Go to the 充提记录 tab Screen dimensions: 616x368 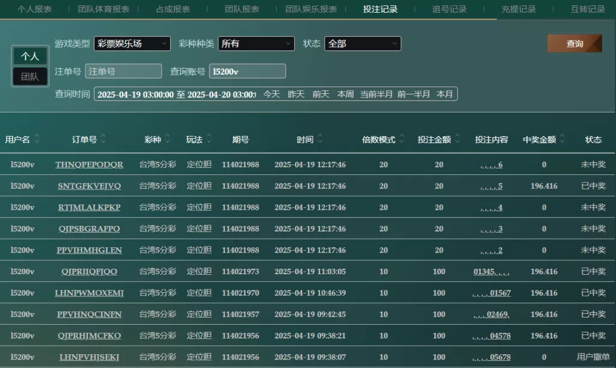519,9
